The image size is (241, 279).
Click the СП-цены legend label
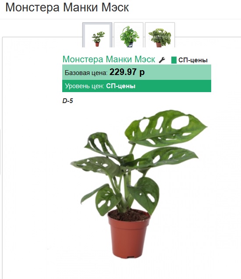point(193,60)
